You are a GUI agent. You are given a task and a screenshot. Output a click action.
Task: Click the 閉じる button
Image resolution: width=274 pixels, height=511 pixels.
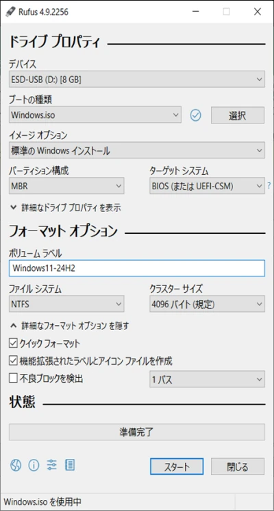pyautogui.click(x=238, y=466)
